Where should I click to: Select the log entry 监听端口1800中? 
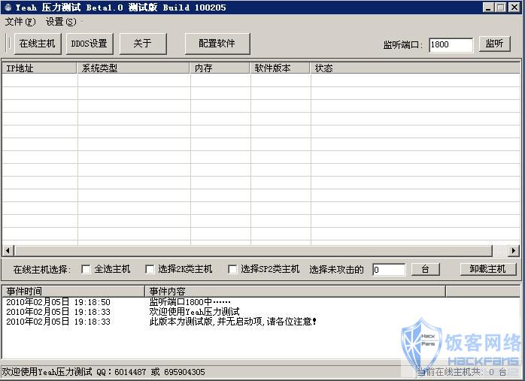tap(190, 302)
